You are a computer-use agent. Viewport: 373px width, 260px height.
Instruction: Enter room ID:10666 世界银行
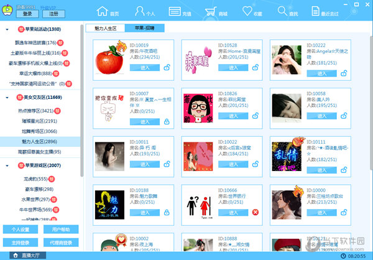[233, 212]
